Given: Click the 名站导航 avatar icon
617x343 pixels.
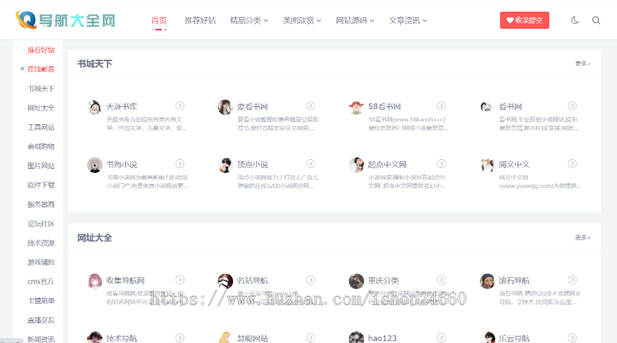Looking at the screenshot, I should (226, 281).
